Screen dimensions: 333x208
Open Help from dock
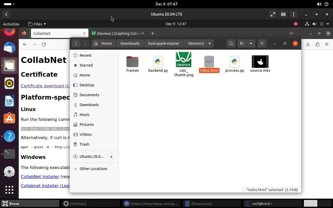click(x=9, y=136)
